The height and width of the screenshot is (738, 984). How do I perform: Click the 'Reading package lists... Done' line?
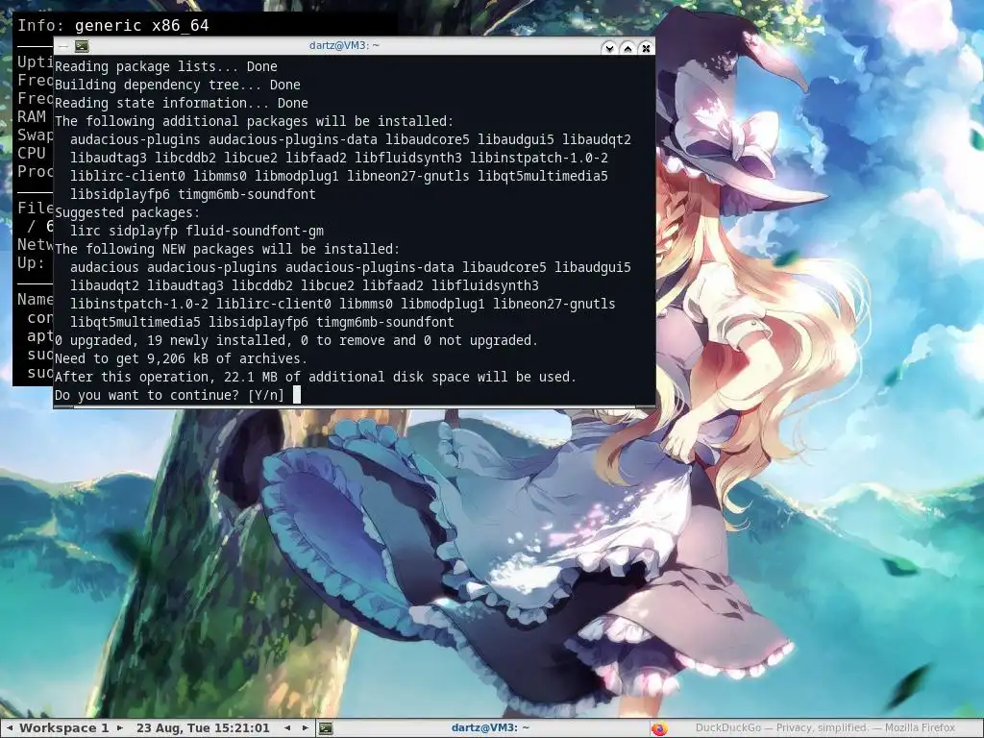point(165,66)
